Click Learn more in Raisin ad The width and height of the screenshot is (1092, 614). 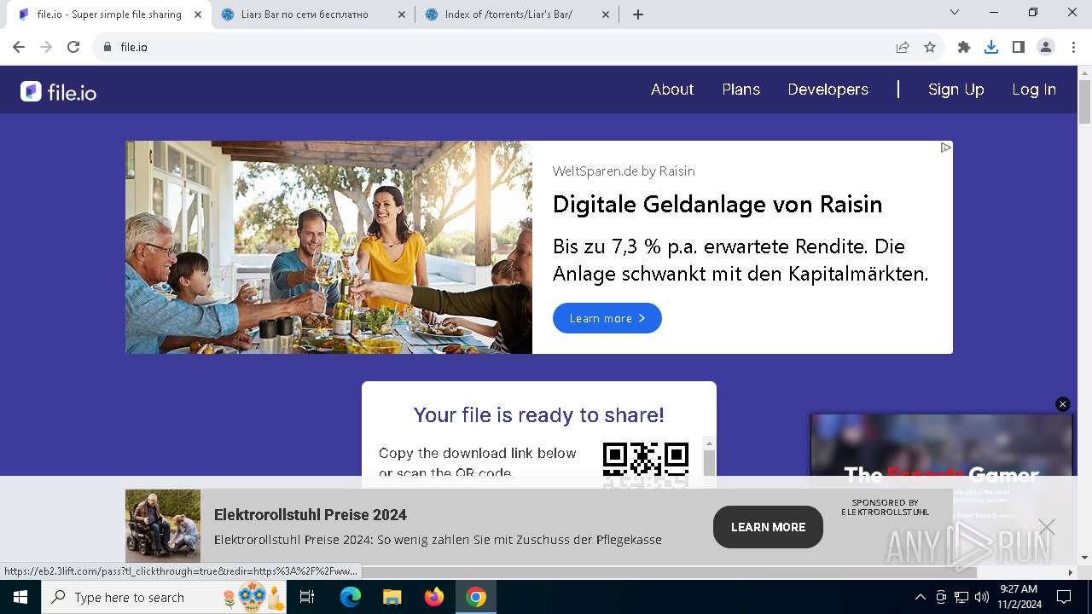607,318
